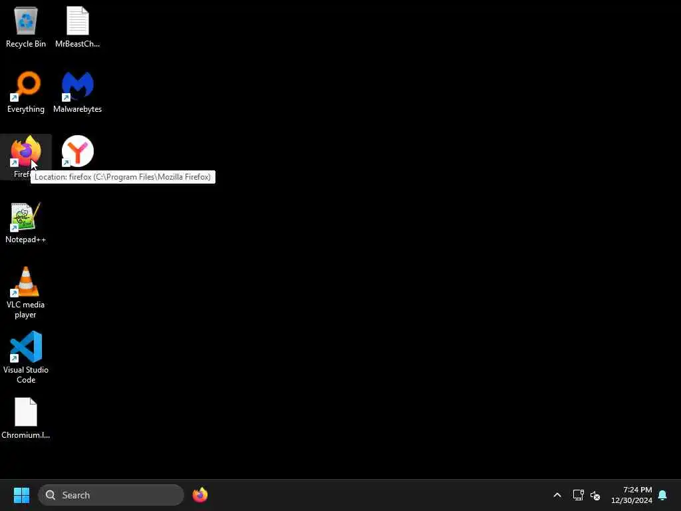The image size is (681, 511).
Task: Show hidden system tray icons
Action: pos(557,495)
